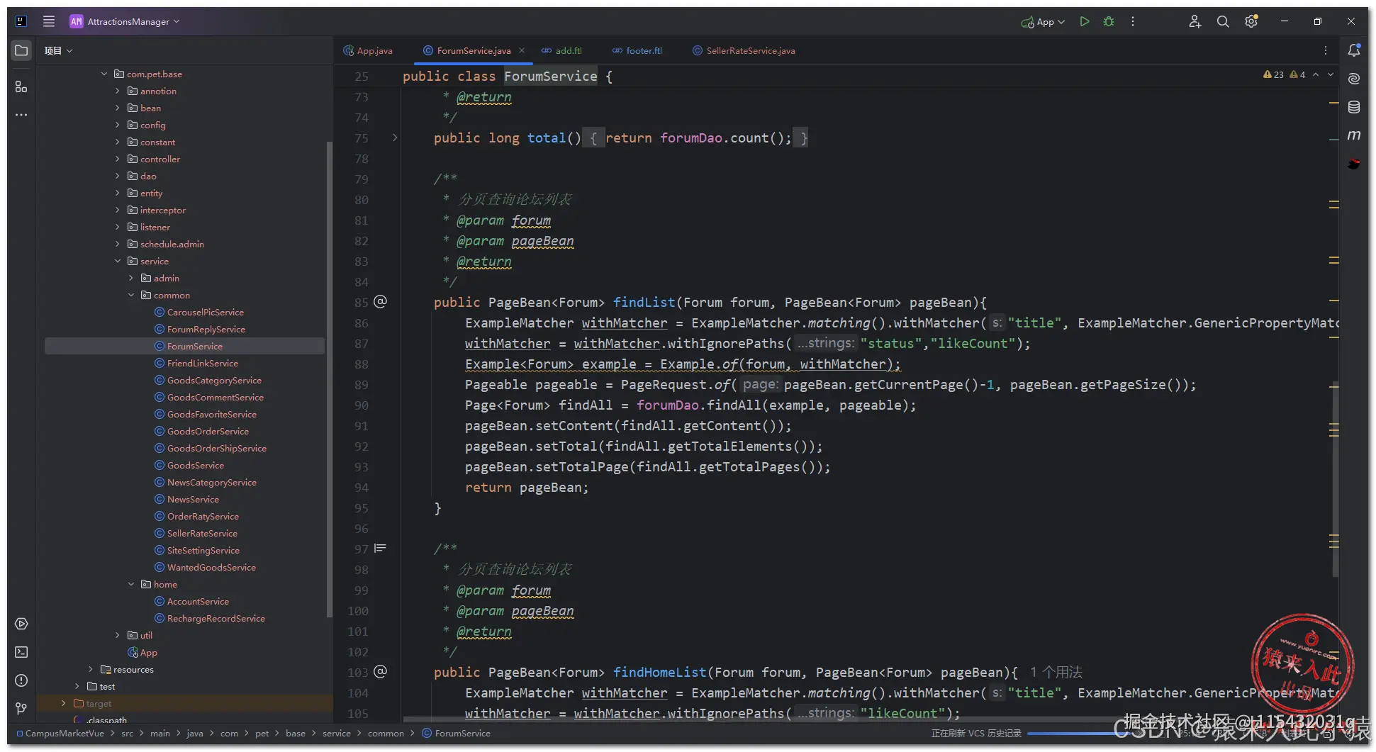Switch to the App.java tab
Viewport: 1376px width, 752px height.
pyautogui.click(x=368, y=50)
